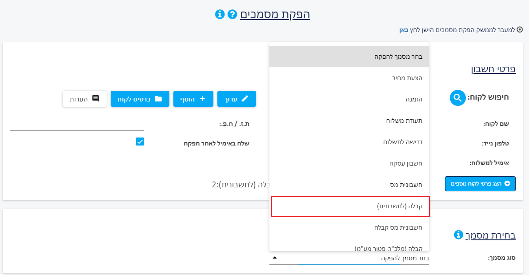This screenshot has height=275, width=529.
Task: Click the בחר מסמך להפקה combo field
Action: point(349,259)
